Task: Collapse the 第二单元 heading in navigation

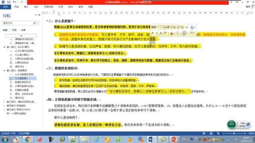Action: (x=4, y=71)
